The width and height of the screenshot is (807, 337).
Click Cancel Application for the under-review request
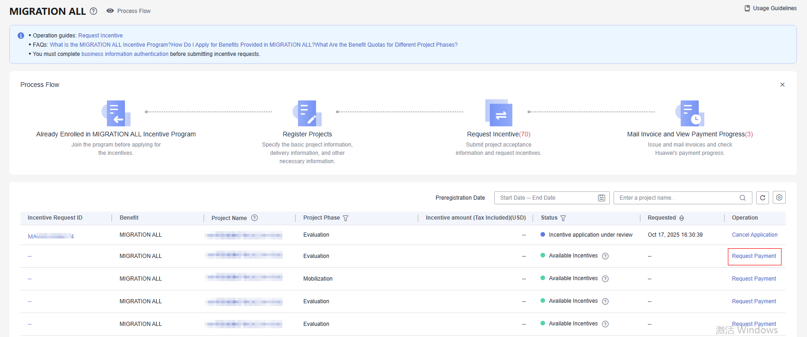pos(755,235)
